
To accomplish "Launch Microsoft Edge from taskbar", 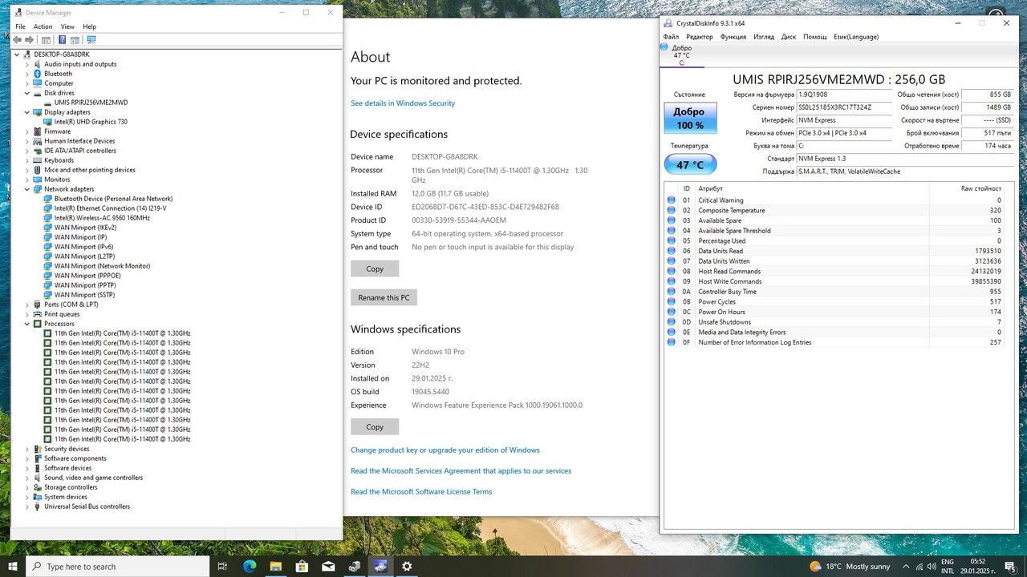I will click(x=250, y=566).
